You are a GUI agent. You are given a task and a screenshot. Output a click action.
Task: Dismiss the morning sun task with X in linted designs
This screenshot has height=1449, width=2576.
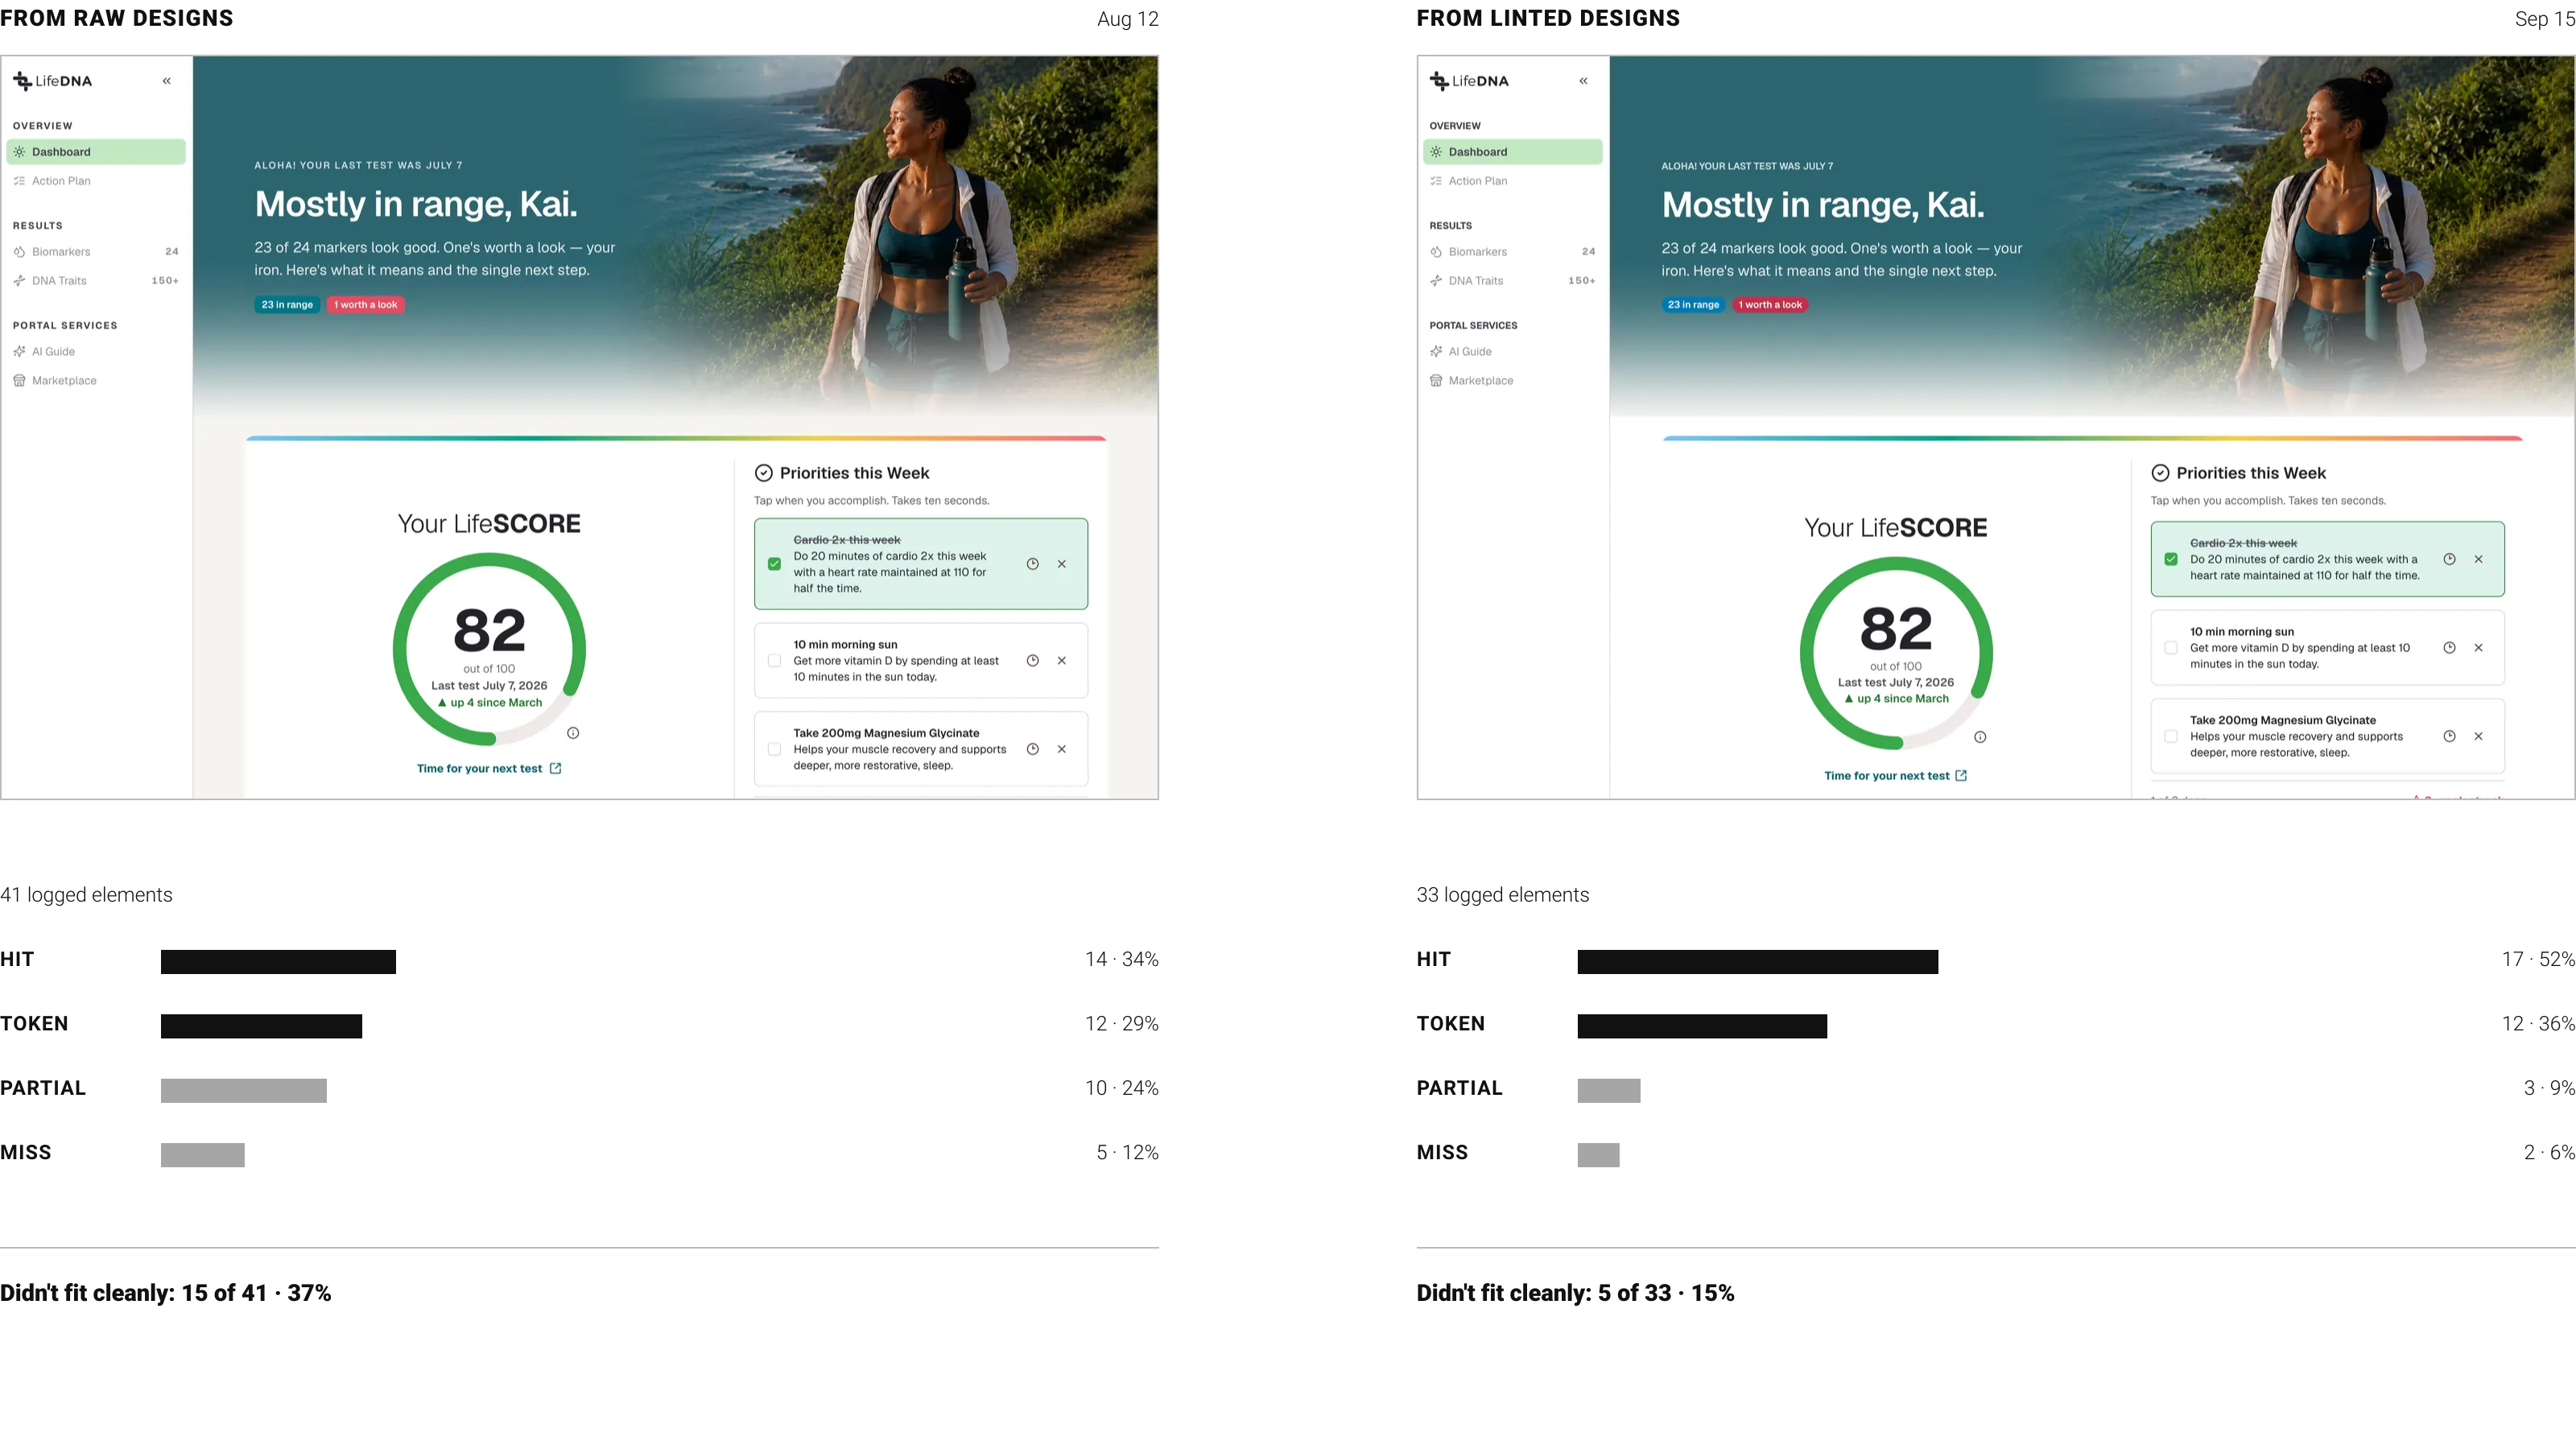2478,648
